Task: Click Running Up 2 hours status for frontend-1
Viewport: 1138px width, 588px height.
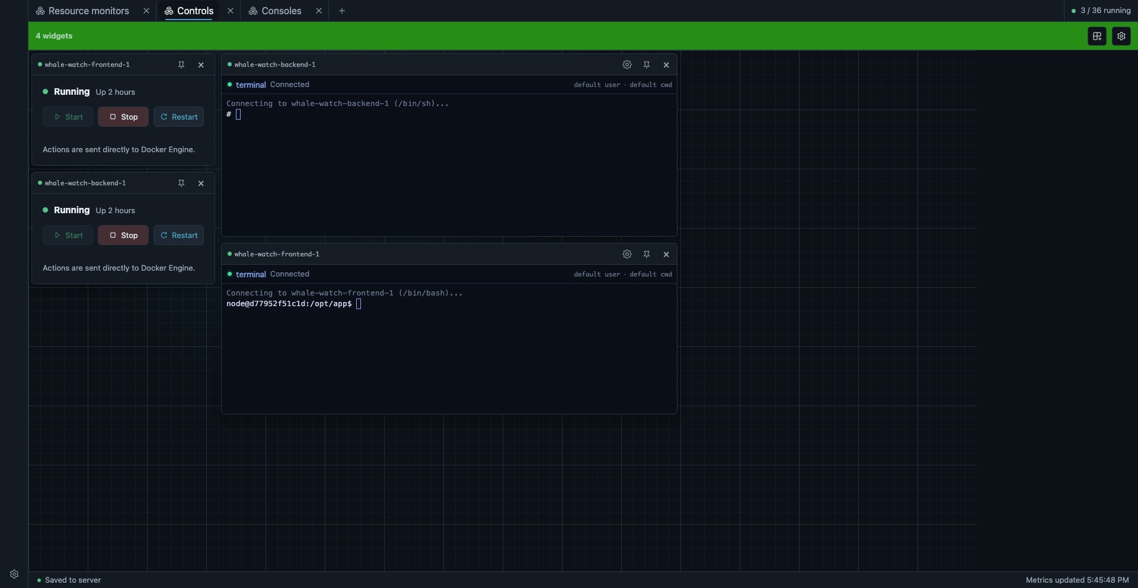Action: click(x=89, y=92)
